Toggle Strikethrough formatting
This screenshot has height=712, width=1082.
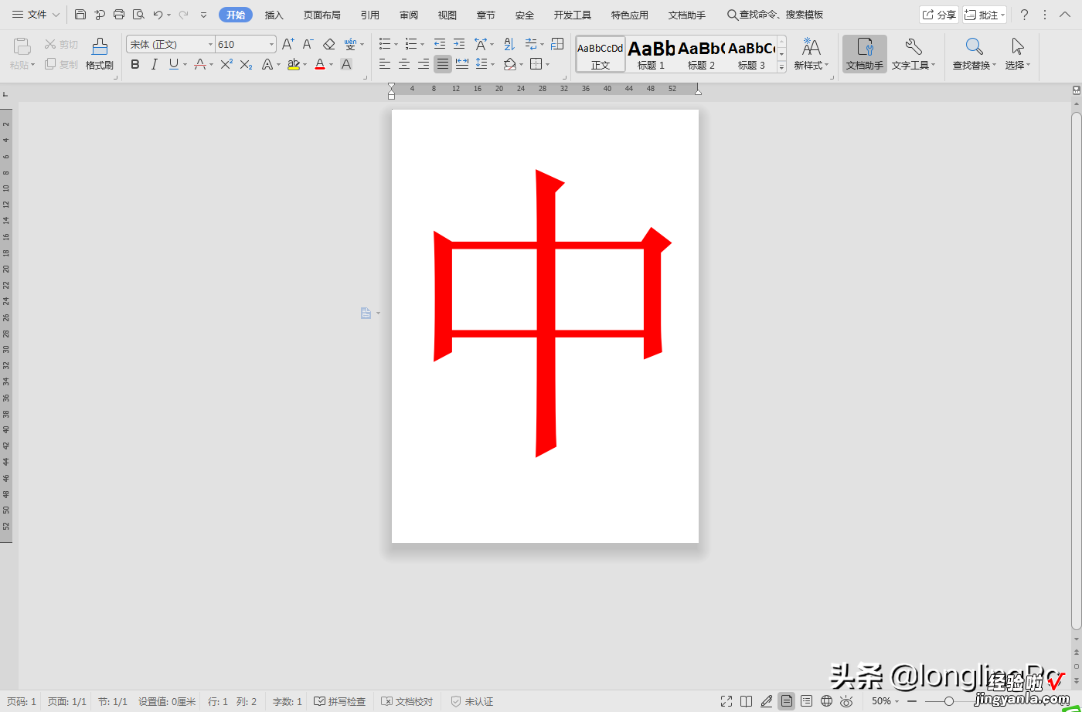pos(200,65)
